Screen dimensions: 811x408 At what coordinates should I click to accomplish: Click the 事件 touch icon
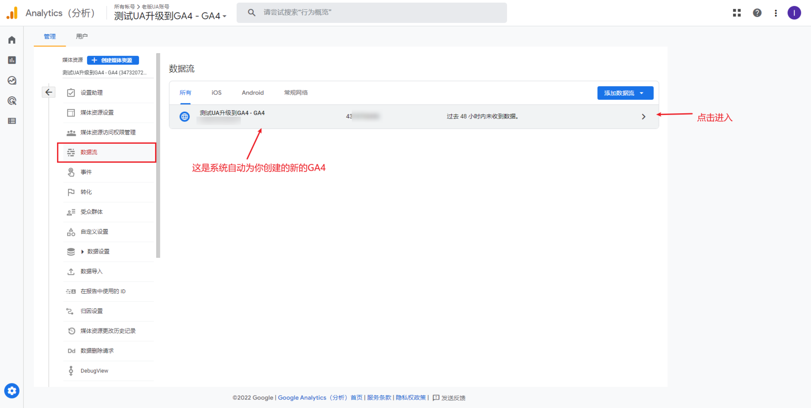71,172
